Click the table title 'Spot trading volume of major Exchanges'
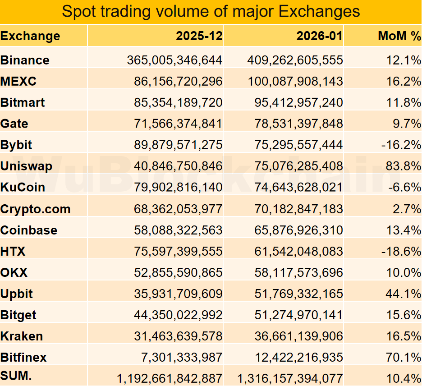 pos(211,11)
